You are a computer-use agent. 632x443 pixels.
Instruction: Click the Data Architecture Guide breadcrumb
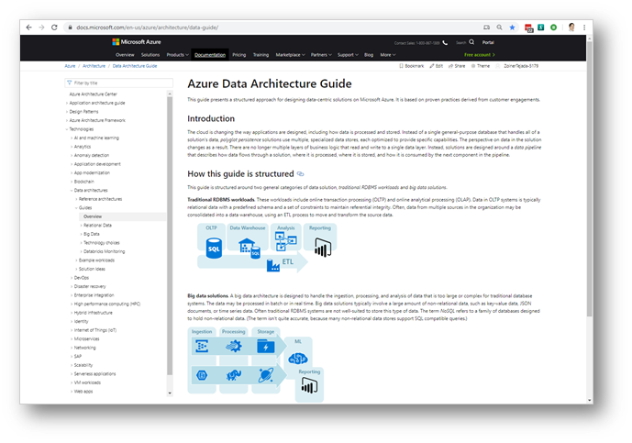(135, 66)
